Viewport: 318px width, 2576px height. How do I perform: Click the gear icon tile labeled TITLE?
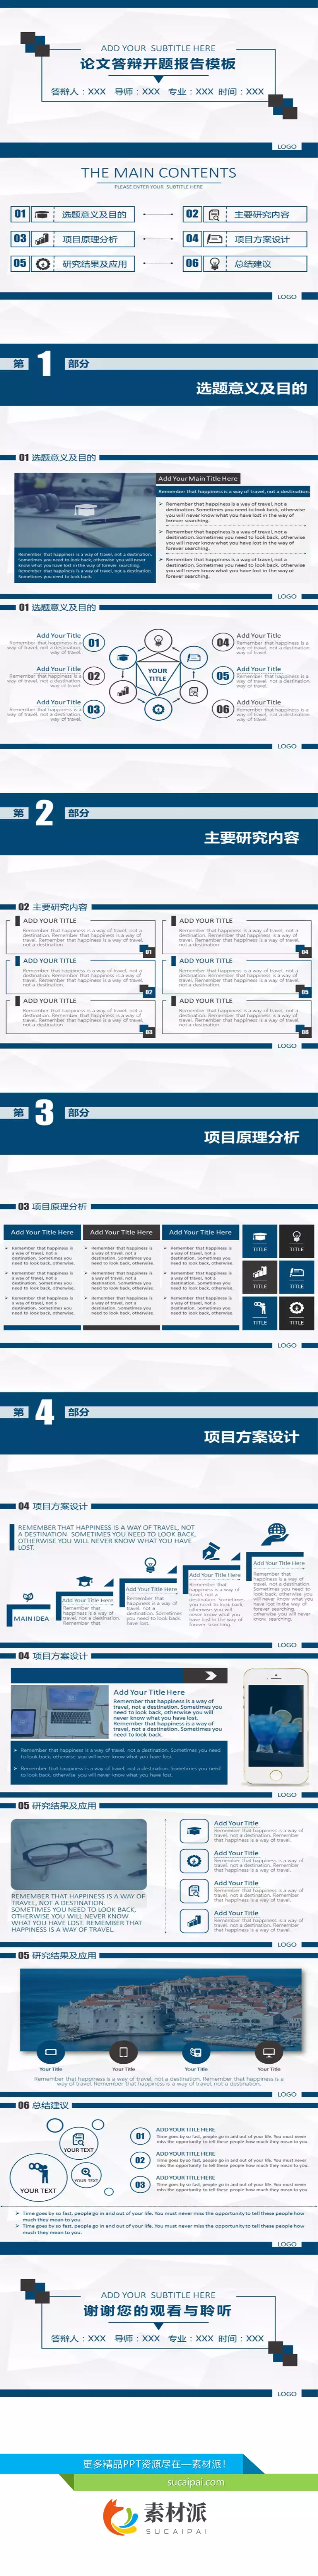click(296, 1312)
